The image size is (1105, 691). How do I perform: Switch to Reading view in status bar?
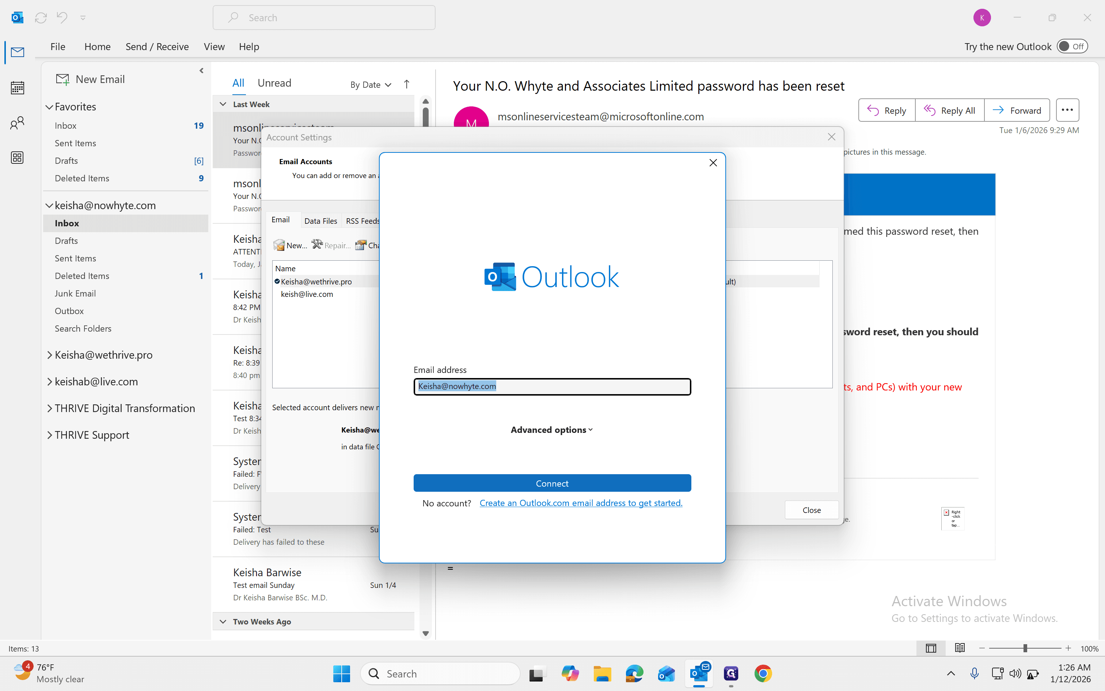pos(960,648)
